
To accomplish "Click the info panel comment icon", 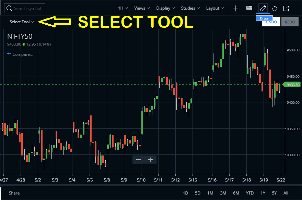I will [249, 8].
